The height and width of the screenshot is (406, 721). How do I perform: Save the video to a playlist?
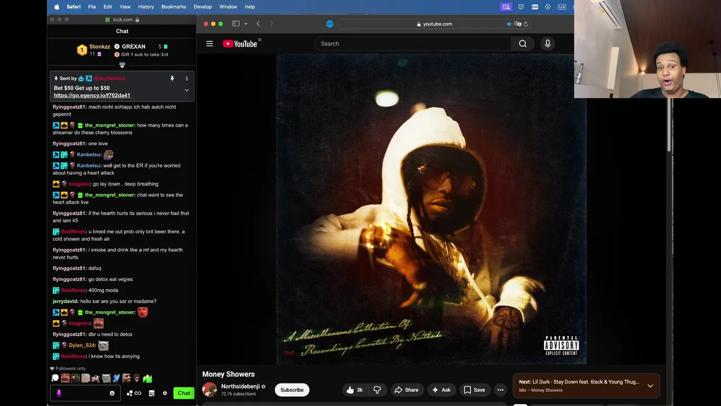pos(474,390)
